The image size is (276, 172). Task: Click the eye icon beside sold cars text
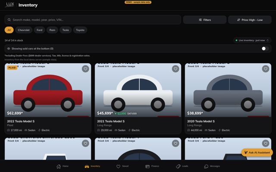[x=9, y=49]
